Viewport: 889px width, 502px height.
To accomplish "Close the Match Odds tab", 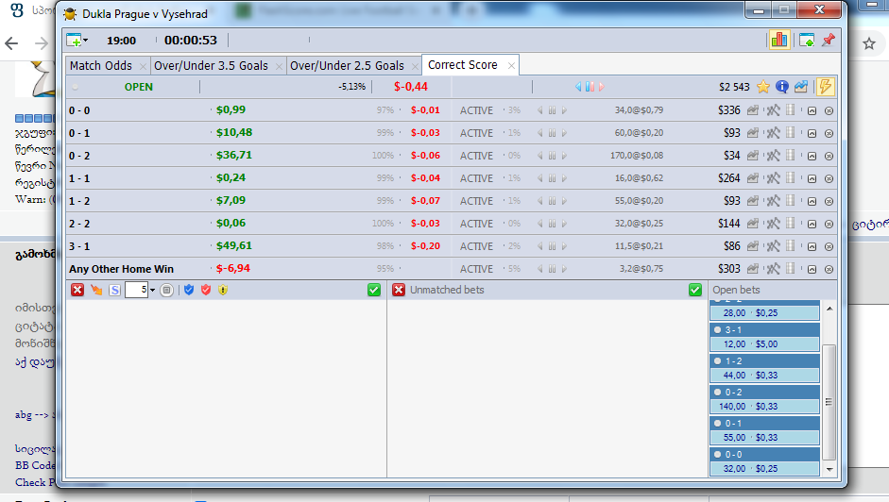I will (x=143, y=67).
